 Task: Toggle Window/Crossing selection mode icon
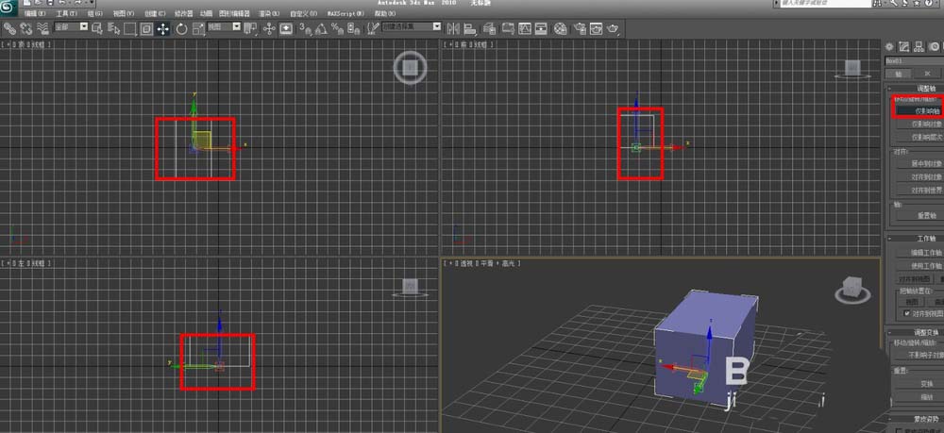[x=146, y=28]
